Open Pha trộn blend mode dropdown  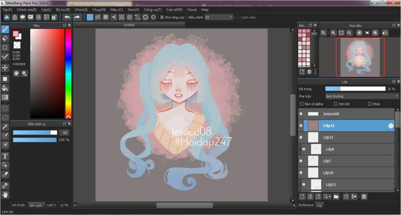[362, 97]
